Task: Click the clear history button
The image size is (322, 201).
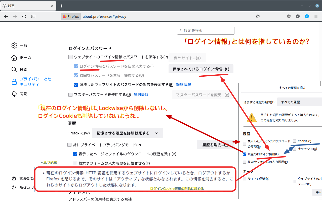Action: click(215, 145)
